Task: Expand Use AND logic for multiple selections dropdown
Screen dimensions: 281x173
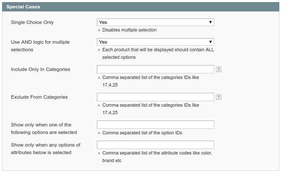Action: (x=155, y=42)
